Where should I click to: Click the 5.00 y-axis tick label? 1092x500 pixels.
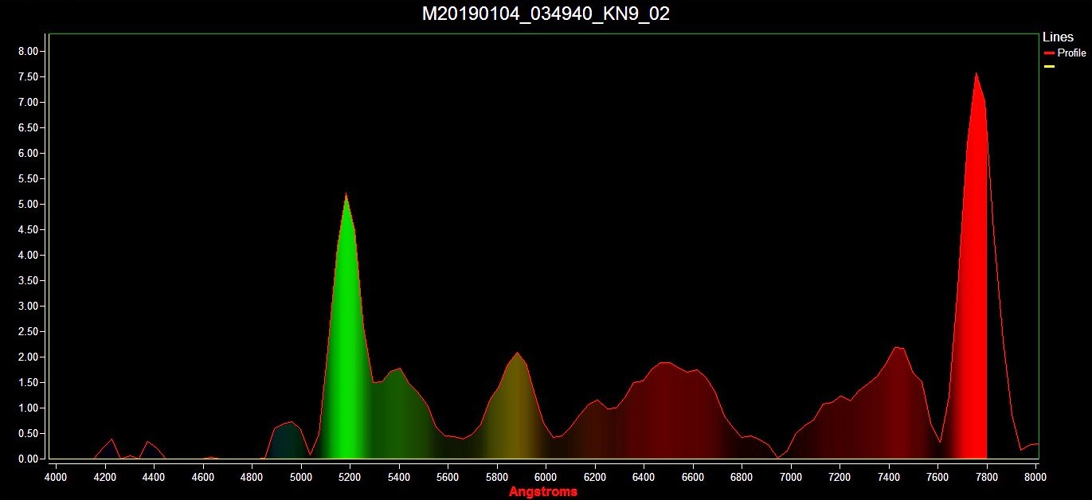point(28,204)
